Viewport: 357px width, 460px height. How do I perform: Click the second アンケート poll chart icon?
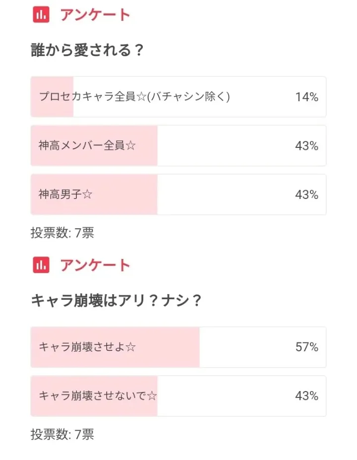click(41, 265)
